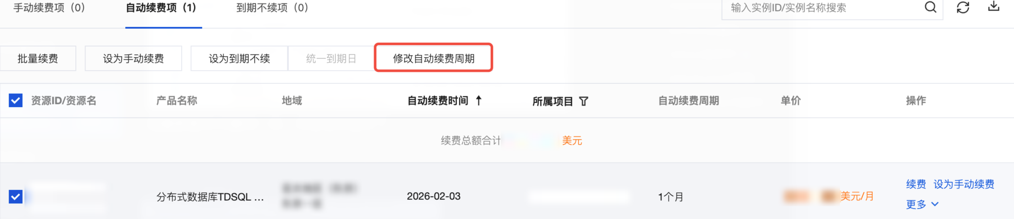The width and height of the screenshot is (1014, 219).
Task: Click the 批量续费 button
Action: click(x=38, y=59)
